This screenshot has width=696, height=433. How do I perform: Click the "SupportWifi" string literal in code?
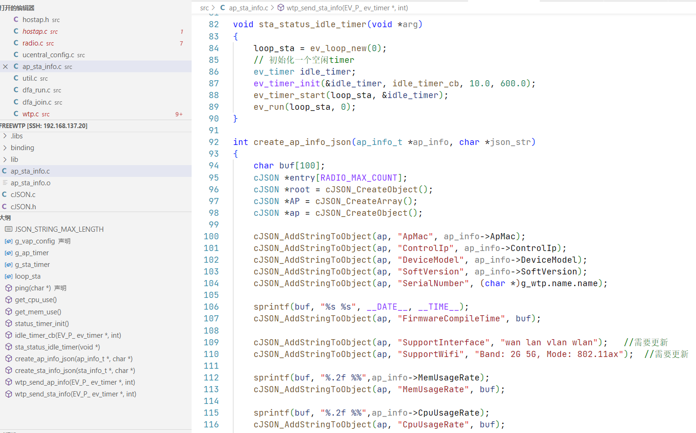pos(431,354)
